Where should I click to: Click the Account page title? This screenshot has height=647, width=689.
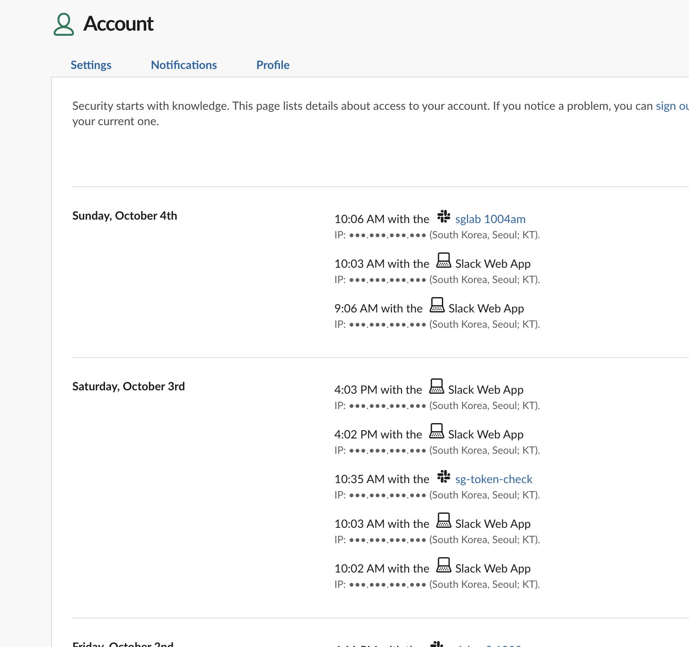pos(119,24)
